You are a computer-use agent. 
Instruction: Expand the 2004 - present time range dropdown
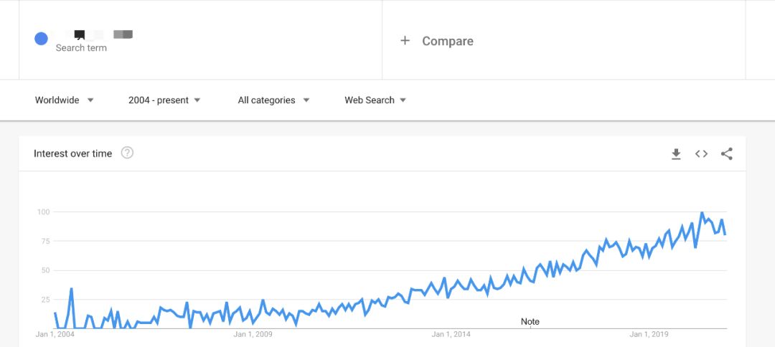(x=164, y=100)
